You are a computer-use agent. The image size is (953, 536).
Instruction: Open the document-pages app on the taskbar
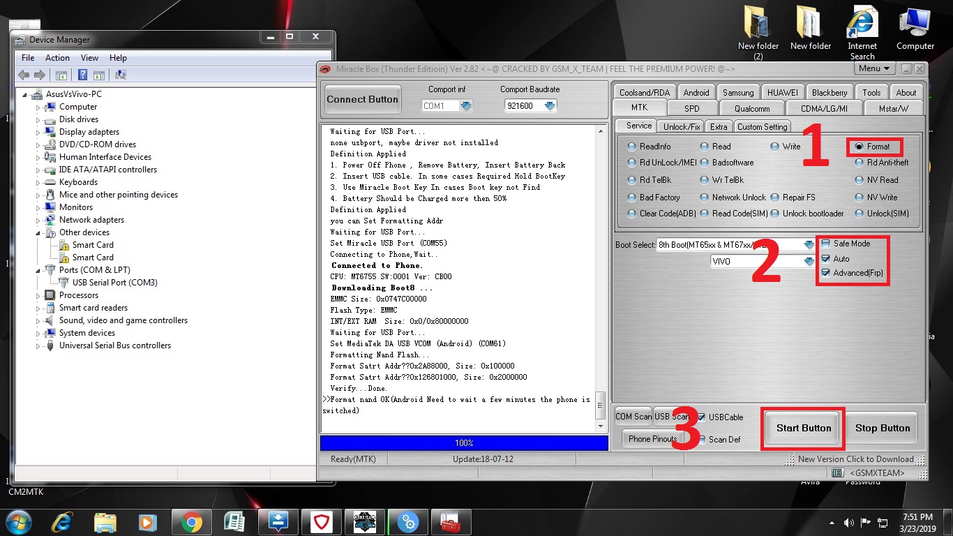click(234, 522)
